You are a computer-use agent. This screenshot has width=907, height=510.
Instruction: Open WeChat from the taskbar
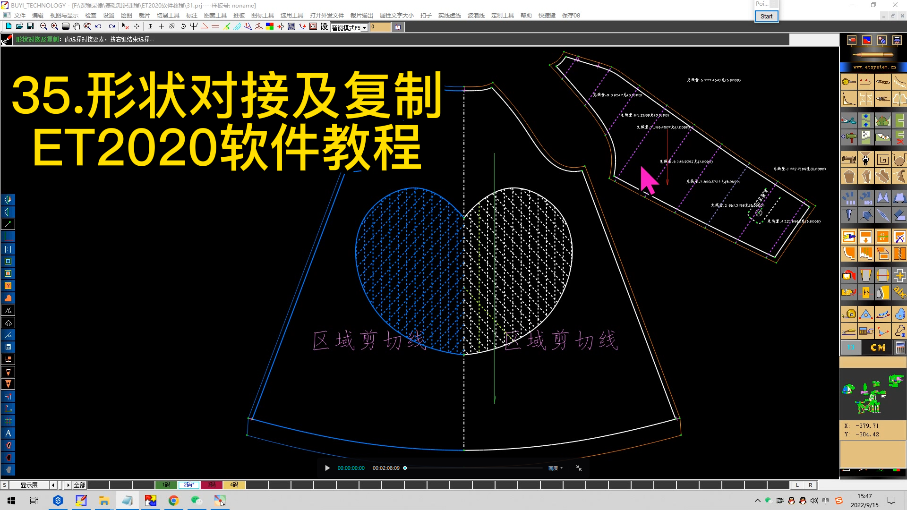click(197, 501)
